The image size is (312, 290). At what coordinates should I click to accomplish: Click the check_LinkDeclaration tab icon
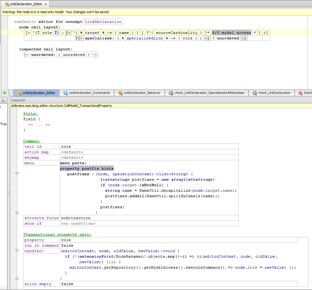(x=255, y=93)
